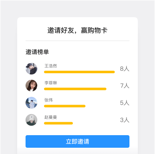
Task: Click the 邀请好友，赢购物卡 title
Action: click(77, 30)
